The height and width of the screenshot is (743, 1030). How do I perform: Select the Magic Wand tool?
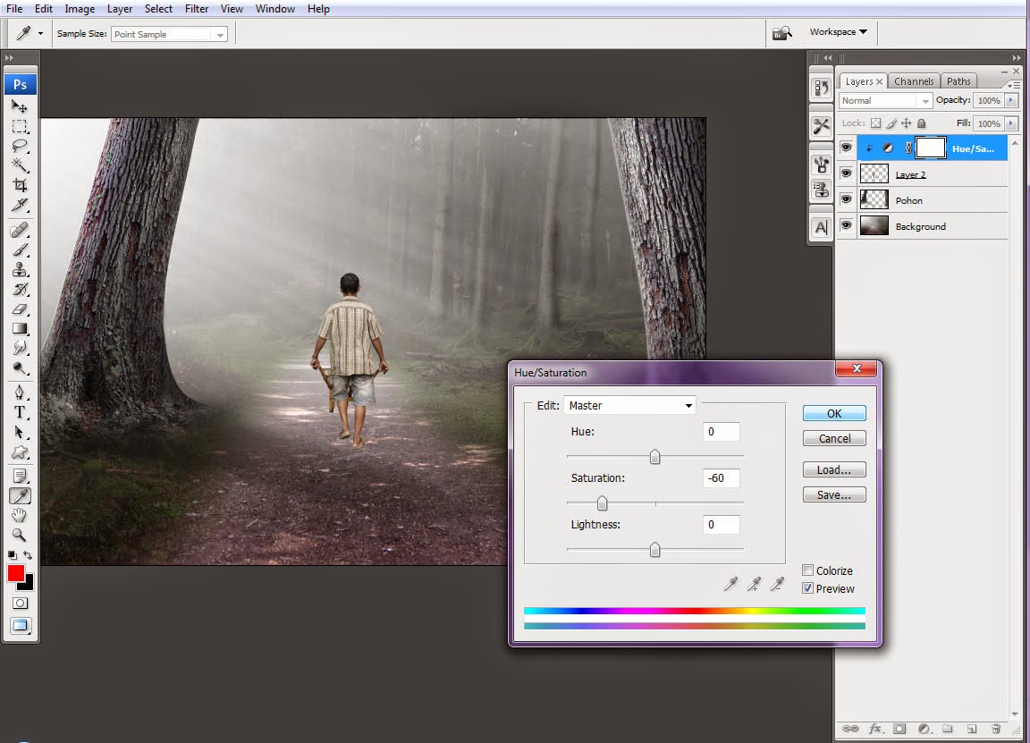click(x=20, y=165)
